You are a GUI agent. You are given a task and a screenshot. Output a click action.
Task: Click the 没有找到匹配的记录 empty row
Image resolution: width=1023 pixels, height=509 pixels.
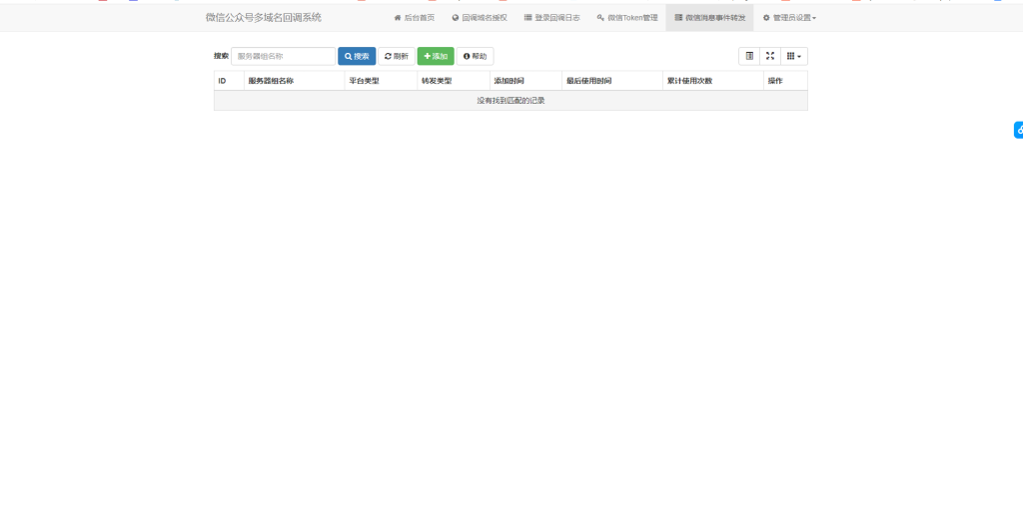coord(511,101)
